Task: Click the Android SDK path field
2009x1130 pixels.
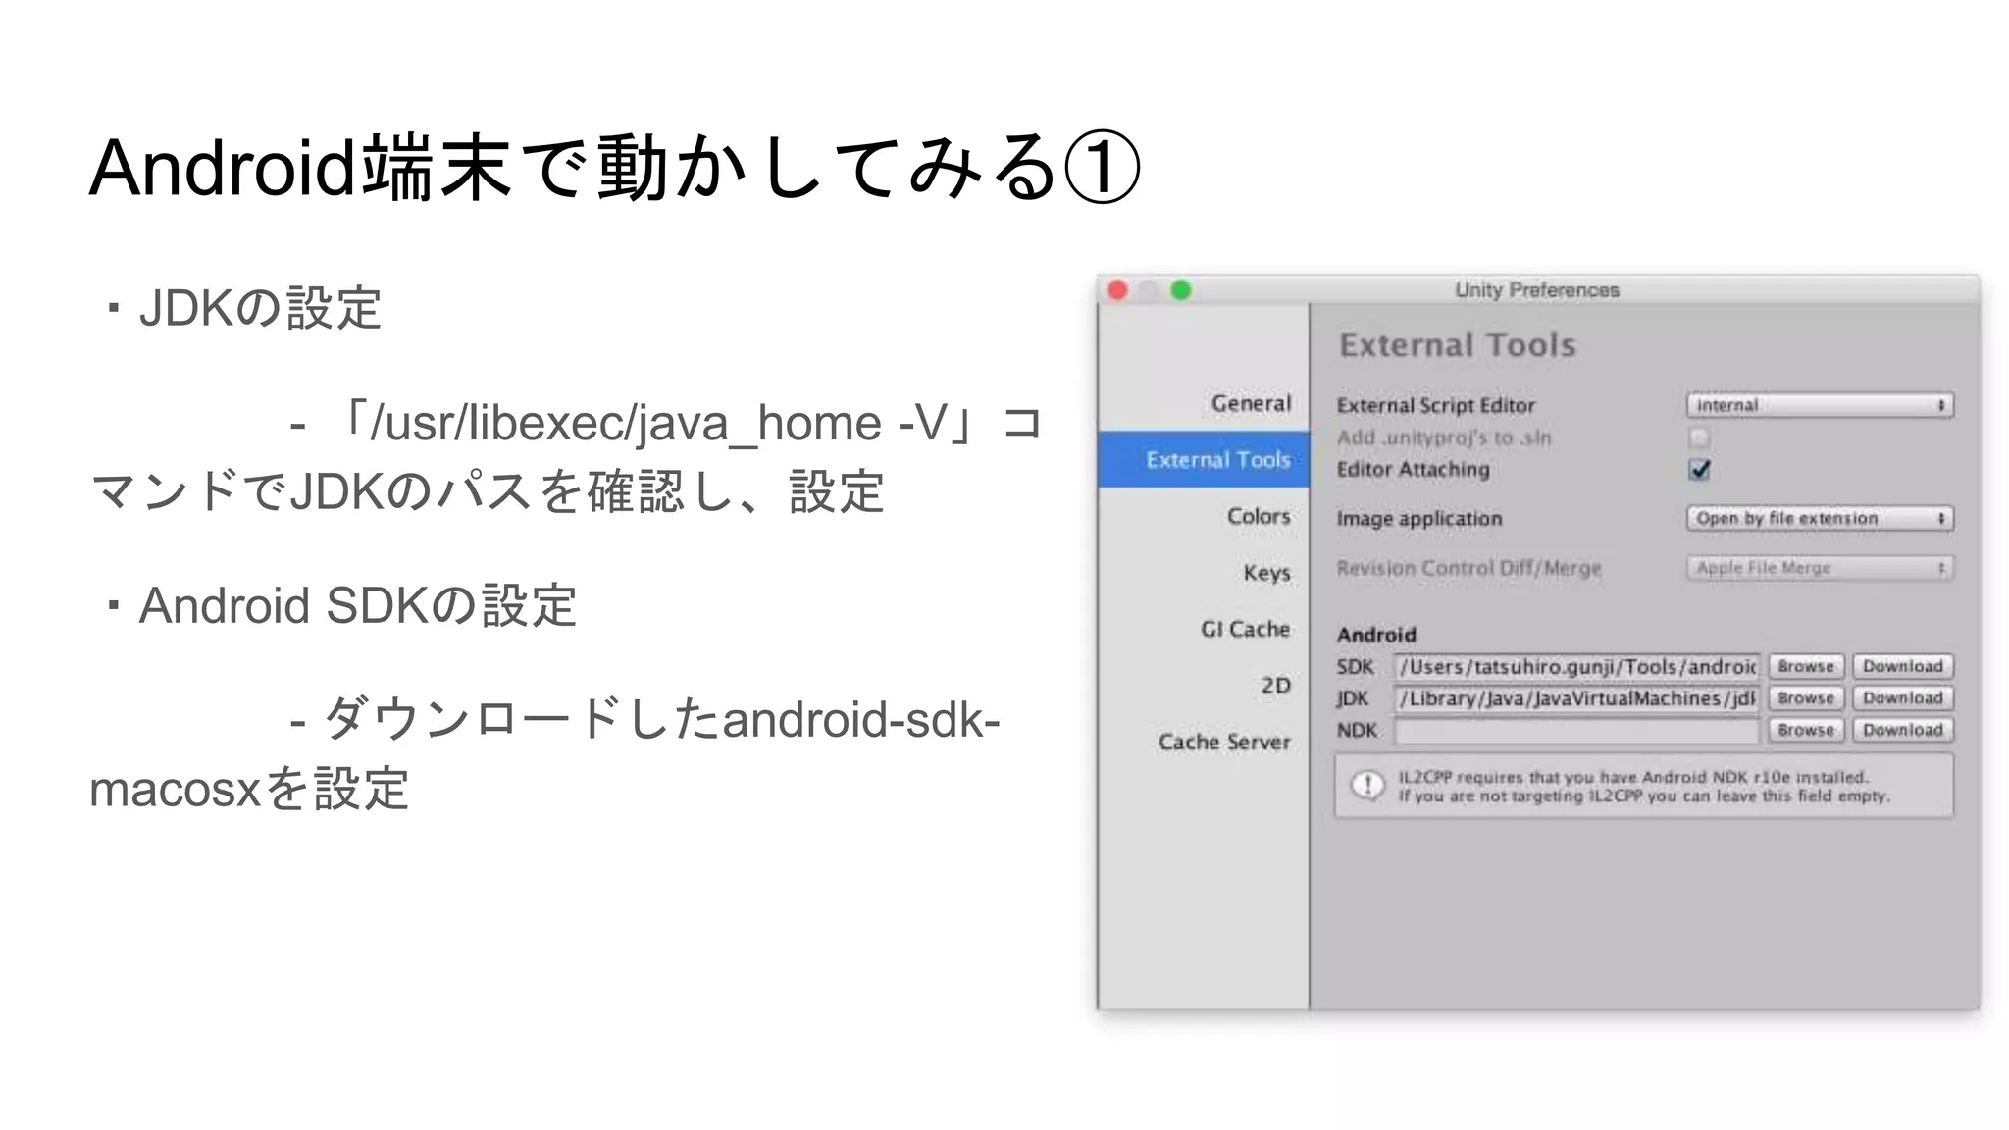Action: tap(1576, 667)
